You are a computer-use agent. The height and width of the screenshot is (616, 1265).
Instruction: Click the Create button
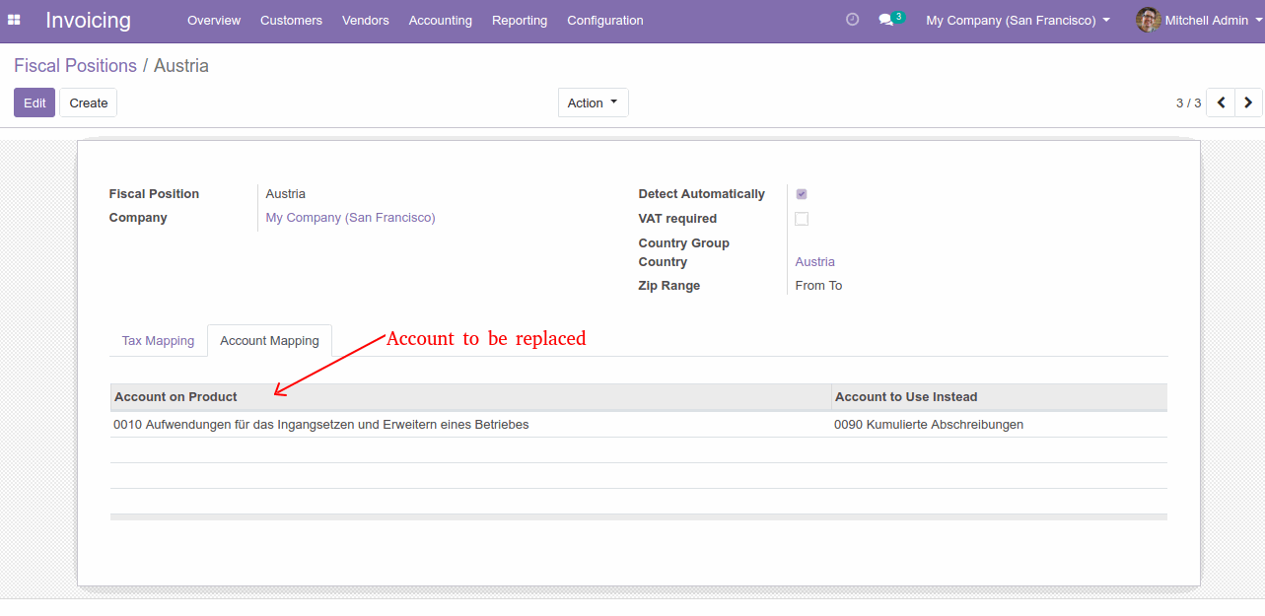(x=89, y=103)
